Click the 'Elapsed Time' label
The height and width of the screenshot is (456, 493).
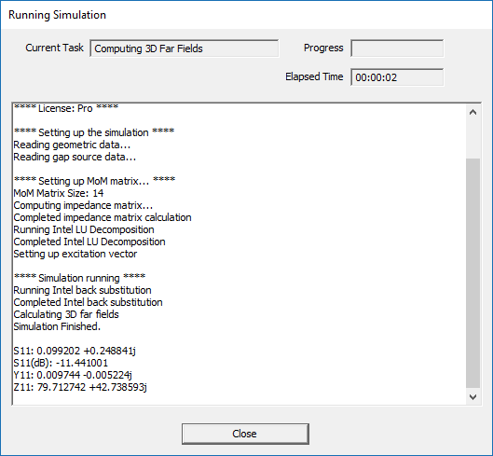click(x=314, y=76)
